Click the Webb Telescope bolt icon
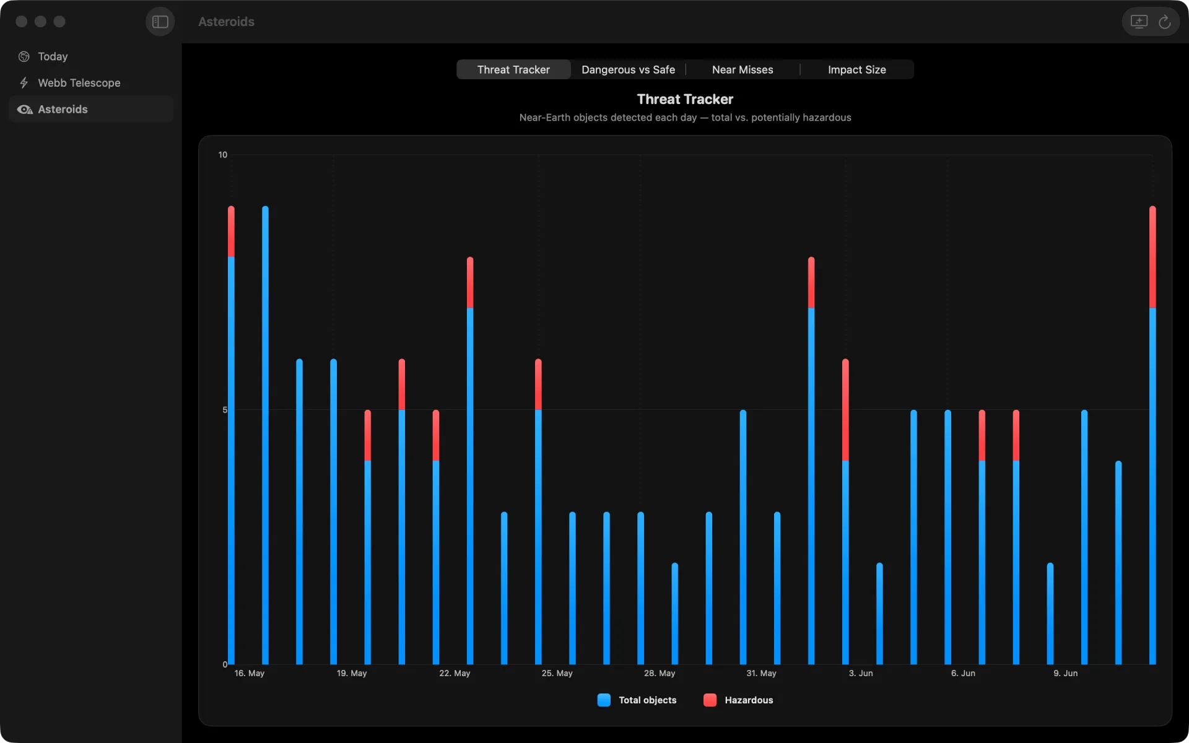This screenshot has height=743, width=1189. click(x=24, y=83)
